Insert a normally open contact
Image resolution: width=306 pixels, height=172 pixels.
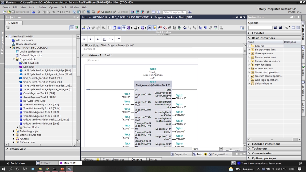pos(84,39)
